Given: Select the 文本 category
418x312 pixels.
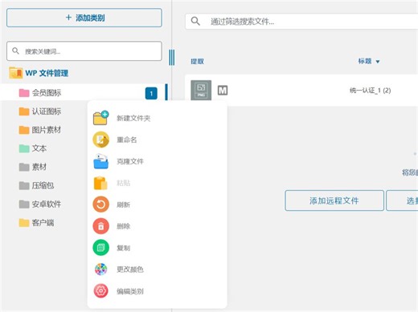Looking at the screenshot, I should (39, 148).
